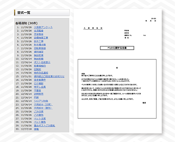The height and width of the screenshot is (142, 175).
Task: Open item 2 生活騒音 link
Action: [x=39, y=31]
